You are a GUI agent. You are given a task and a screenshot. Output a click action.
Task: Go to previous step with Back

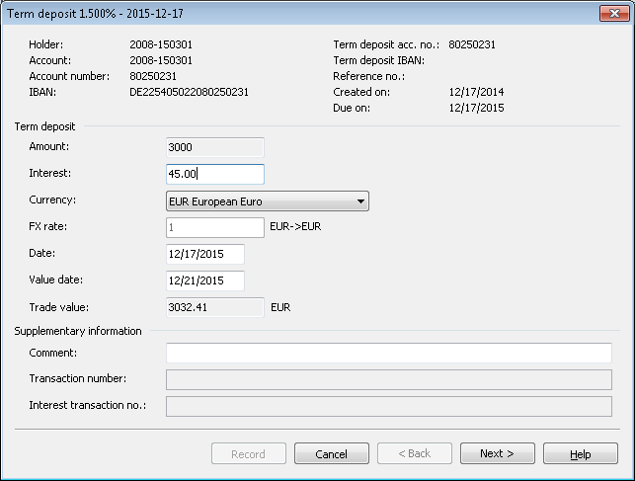(415, 454)
